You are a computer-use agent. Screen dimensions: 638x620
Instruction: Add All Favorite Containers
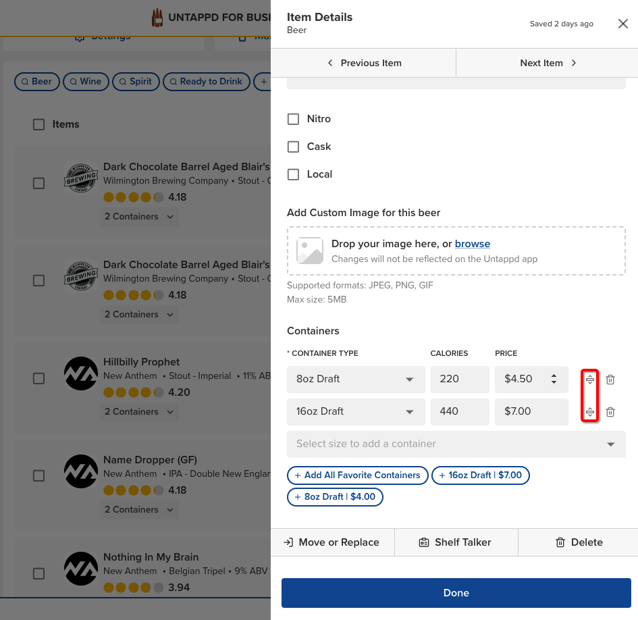(x=357, y=475)
